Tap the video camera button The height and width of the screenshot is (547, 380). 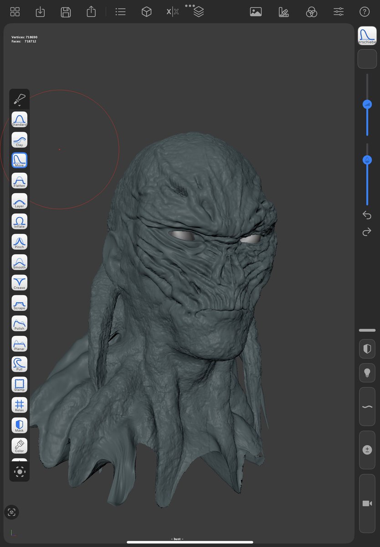367,503
